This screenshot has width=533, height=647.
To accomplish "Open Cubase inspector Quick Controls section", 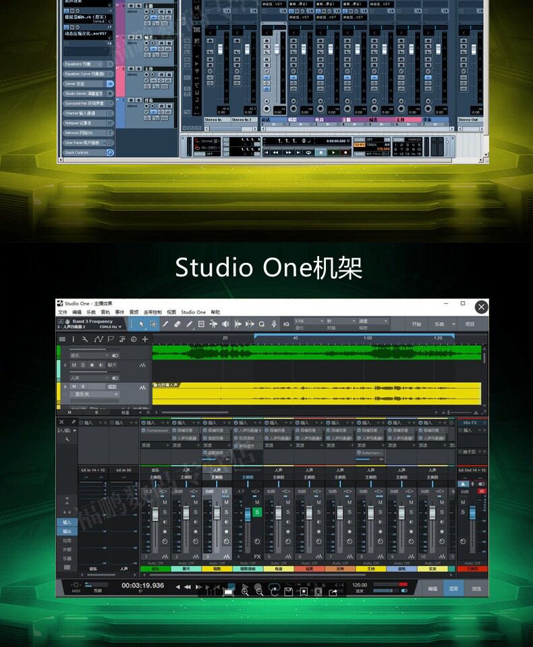I will 89,153.
